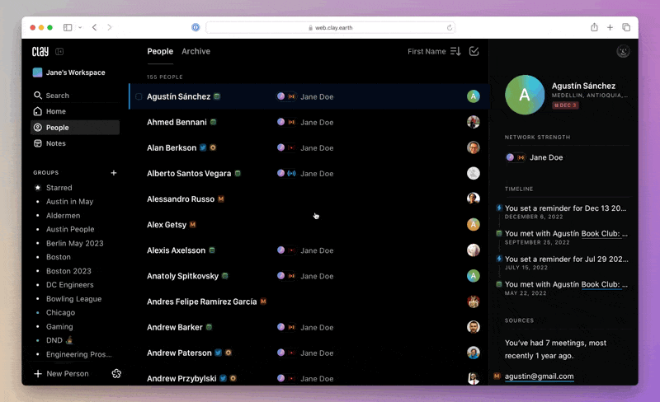660x402 pixels.
Task: Collapse the Clay sidebar panel icon
Action: (60, 52)
